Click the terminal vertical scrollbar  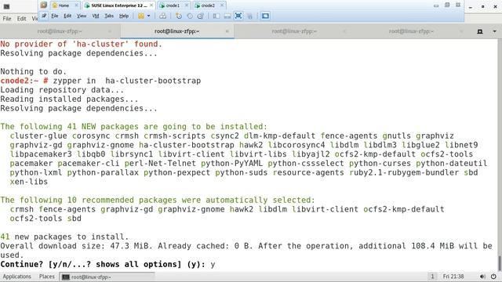500,155
